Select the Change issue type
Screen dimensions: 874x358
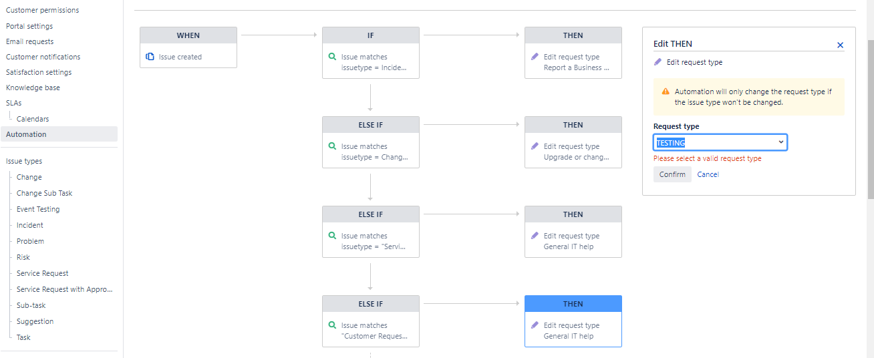[x=29, y=177]
